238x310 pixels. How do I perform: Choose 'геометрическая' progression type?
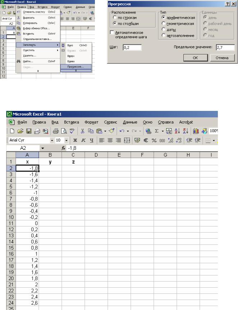coord(164,23)
